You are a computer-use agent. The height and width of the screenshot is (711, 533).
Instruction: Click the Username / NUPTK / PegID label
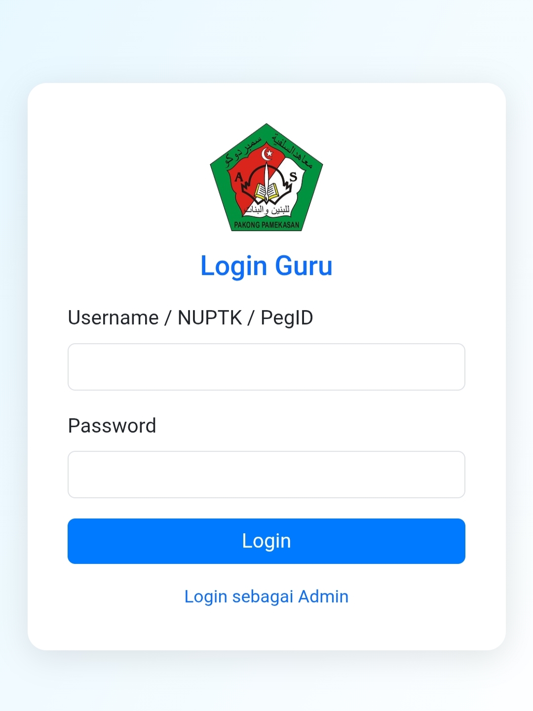pyautogui.click(x=190, y=318)
